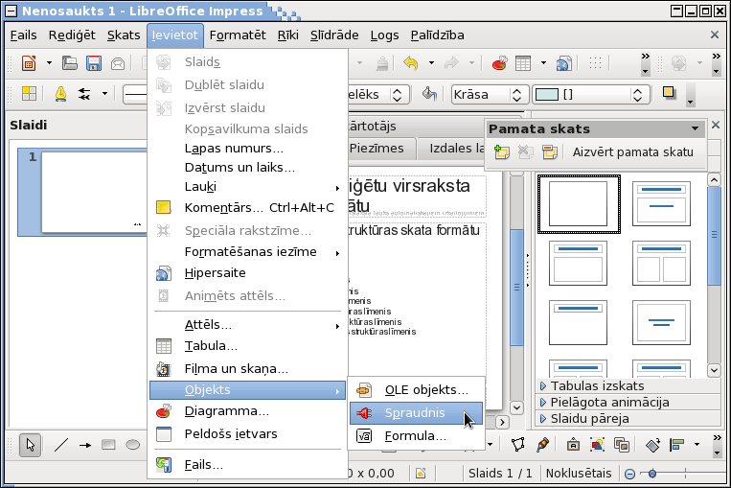Click the Shadow yellow square icon

click(669, 93)
